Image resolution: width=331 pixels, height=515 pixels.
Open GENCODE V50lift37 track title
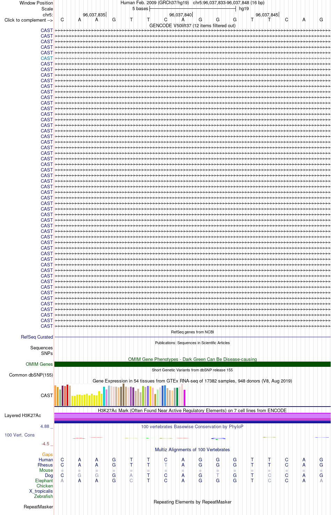pyautogui.click(x=192, y=25)
